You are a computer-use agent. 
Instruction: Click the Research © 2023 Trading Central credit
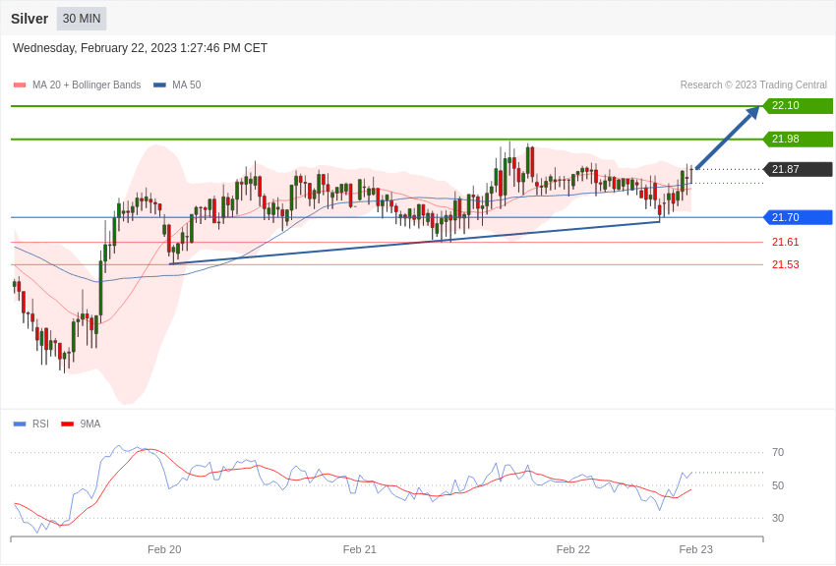click(x=753, y=85)
